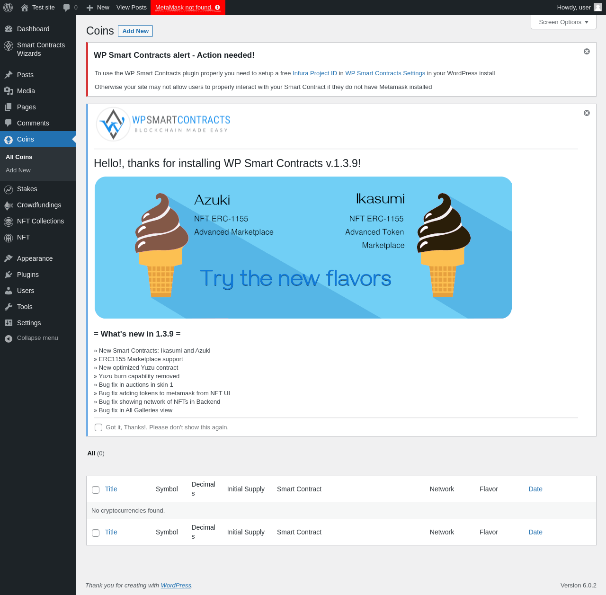Image resolution: width=606 pixels, height=595 pixels.
Task: Open All Coins submenu item
Action: pos(19,157)
